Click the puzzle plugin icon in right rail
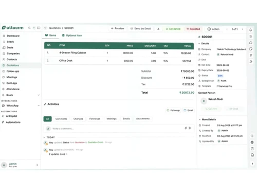The image size is (257, 193). pyautogui.click(x=251, y=62)
